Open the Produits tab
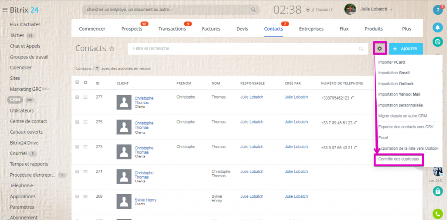 374,29
